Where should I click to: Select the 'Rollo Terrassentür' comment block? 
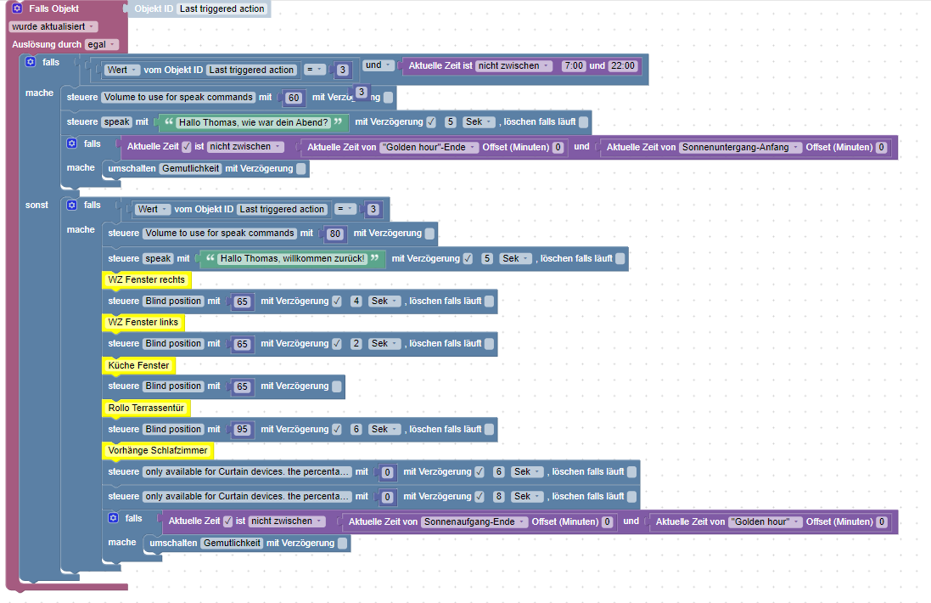pyautogui.click(x=146, y=409)
